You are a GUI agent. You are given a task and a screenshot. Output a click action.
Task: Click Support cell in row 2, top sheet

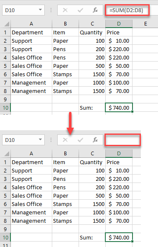coord(31,41)
